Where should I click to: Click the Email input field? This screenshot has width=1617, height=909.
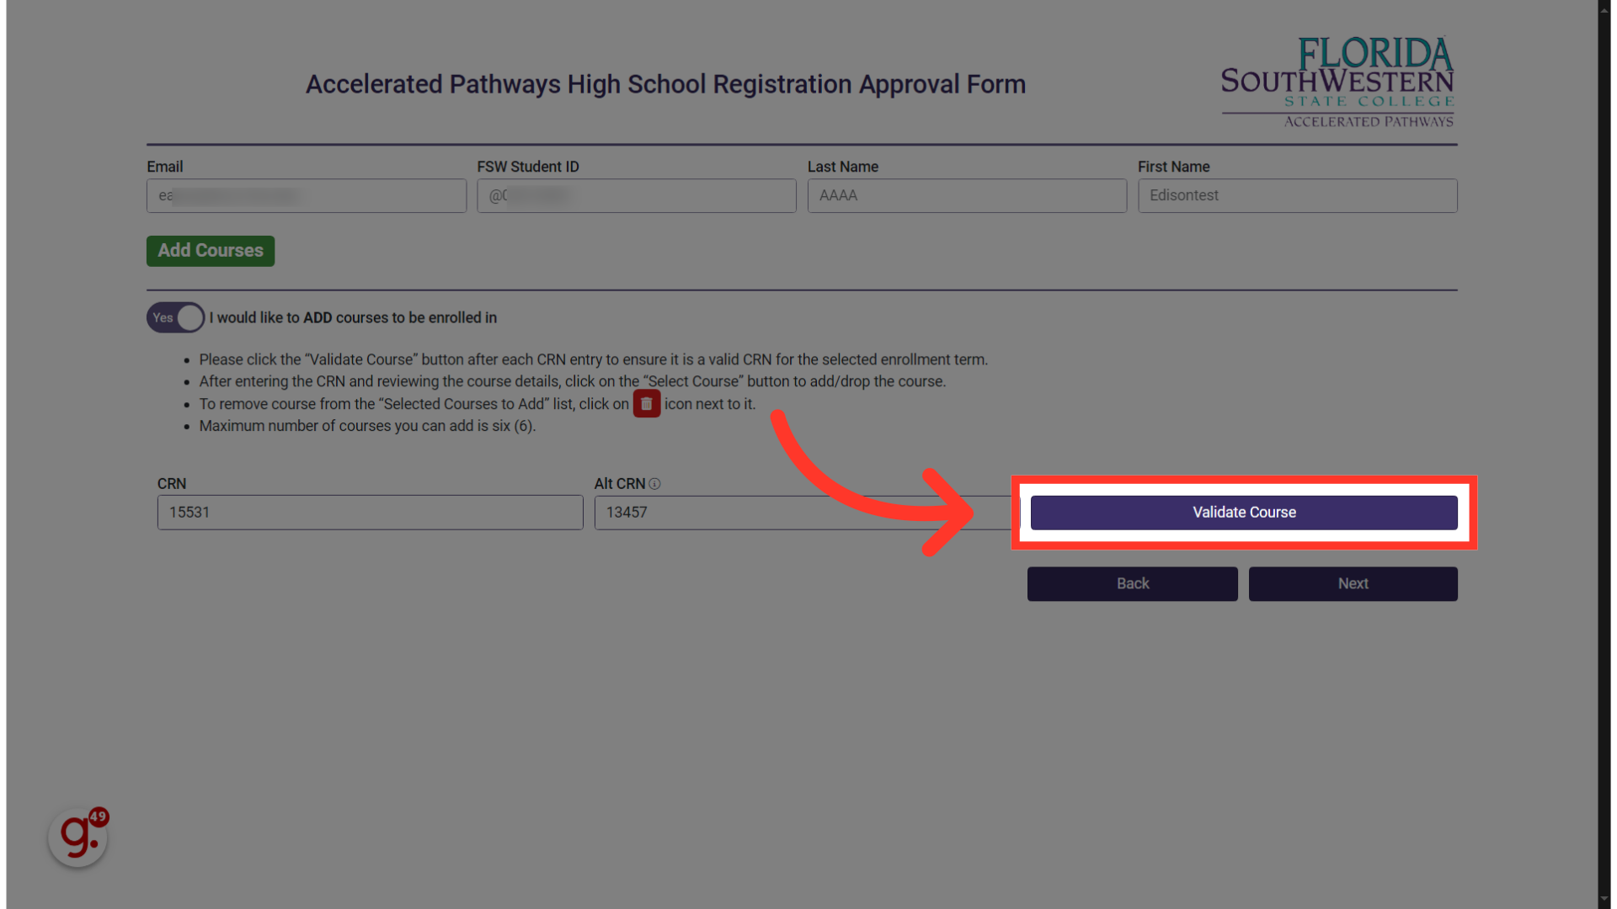click(x=307, y=195)
